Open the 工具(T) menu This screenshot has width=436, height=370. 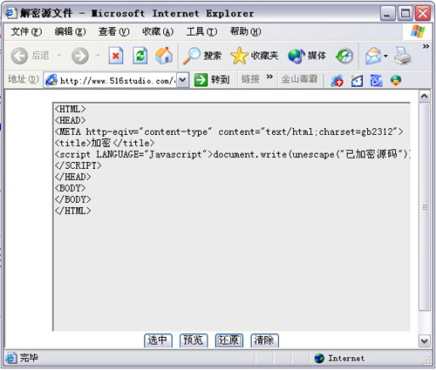click(201, 31)
